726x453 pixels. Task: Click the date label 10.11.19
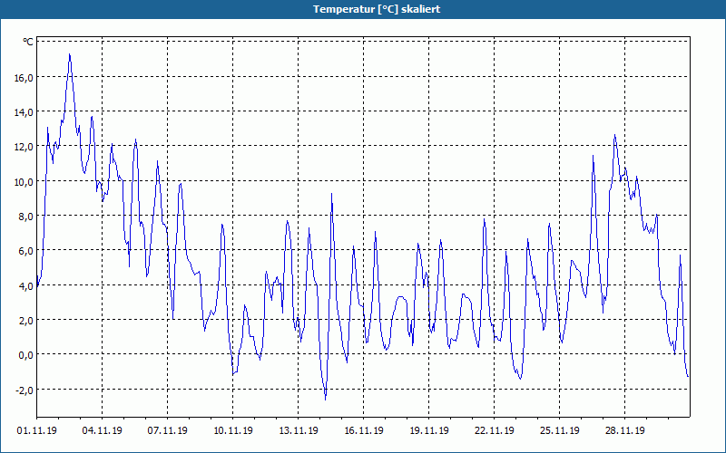(233, 431)
